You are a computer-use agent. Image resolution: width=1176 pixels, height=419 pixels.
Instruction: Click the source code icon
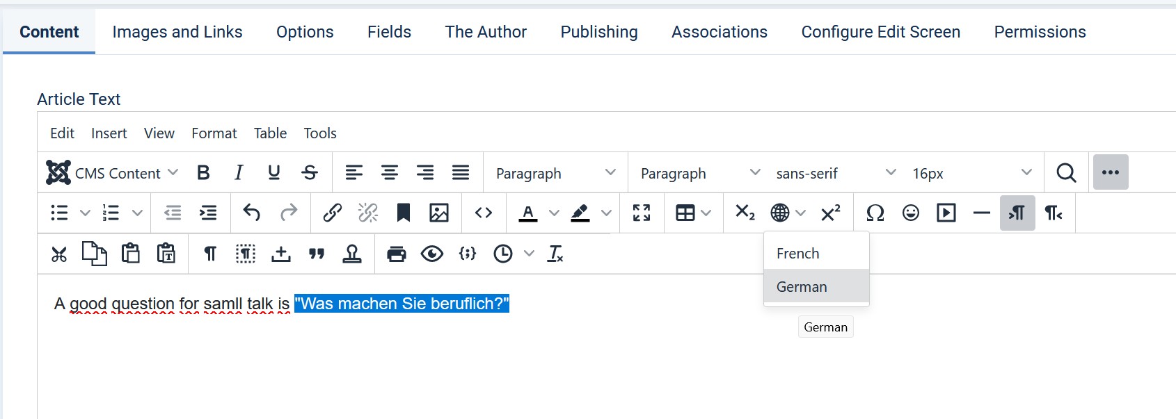click(484, 213)
